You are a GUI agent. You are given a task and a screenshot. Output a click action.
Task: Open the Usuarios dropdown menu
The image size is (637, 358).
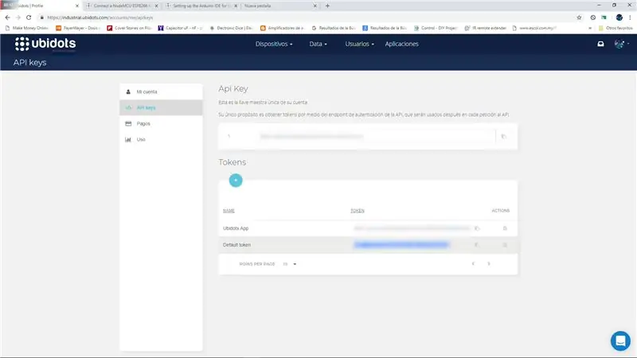360,44
